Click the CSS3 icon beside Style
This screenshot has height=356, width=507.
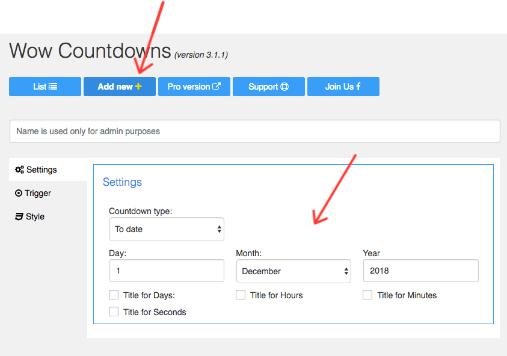tap(19, 216)
